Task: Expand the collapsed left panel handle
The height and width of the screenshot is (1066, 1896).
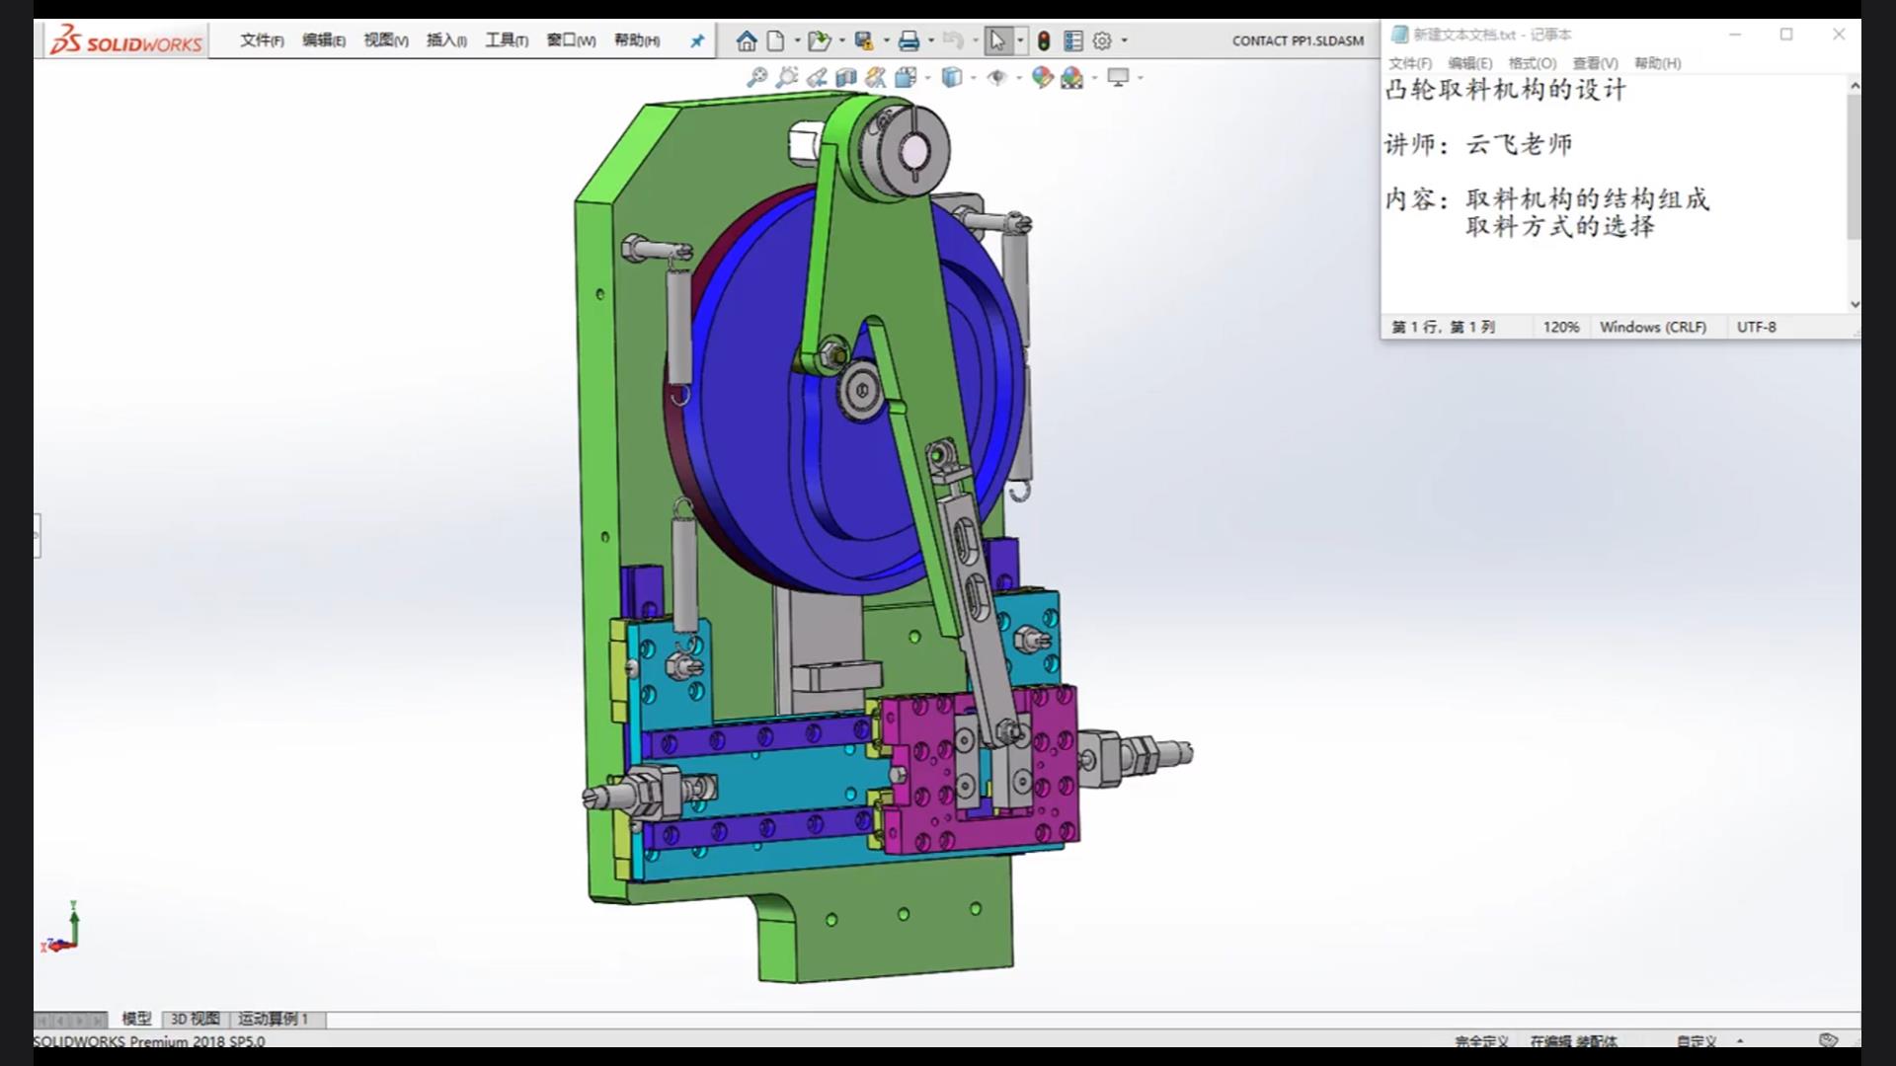Action: pyautogui.click(x=37, y=535)
